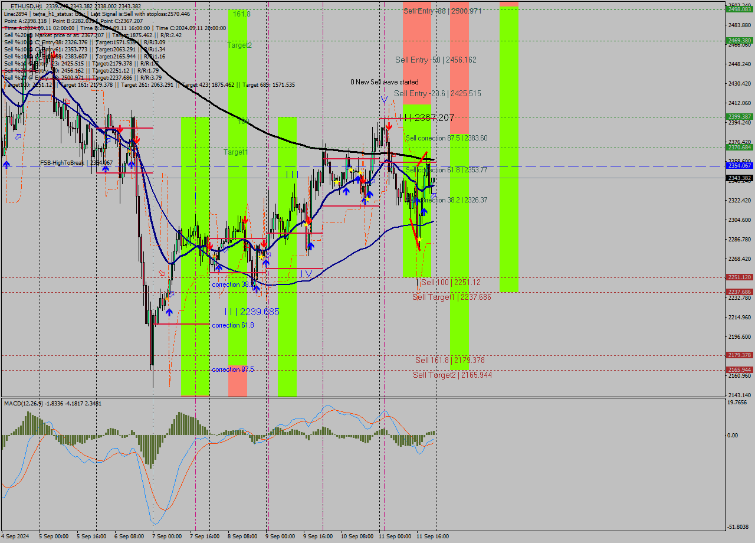755x543 pixels.
Task: Click the 2399.387 green price tag
Action: 739,117
